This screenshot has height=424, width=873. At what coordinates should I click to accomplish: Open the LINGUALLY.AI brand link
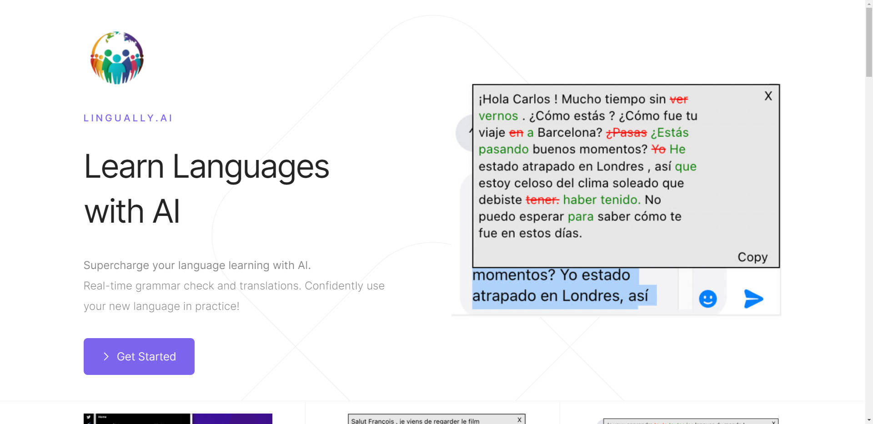128,118
